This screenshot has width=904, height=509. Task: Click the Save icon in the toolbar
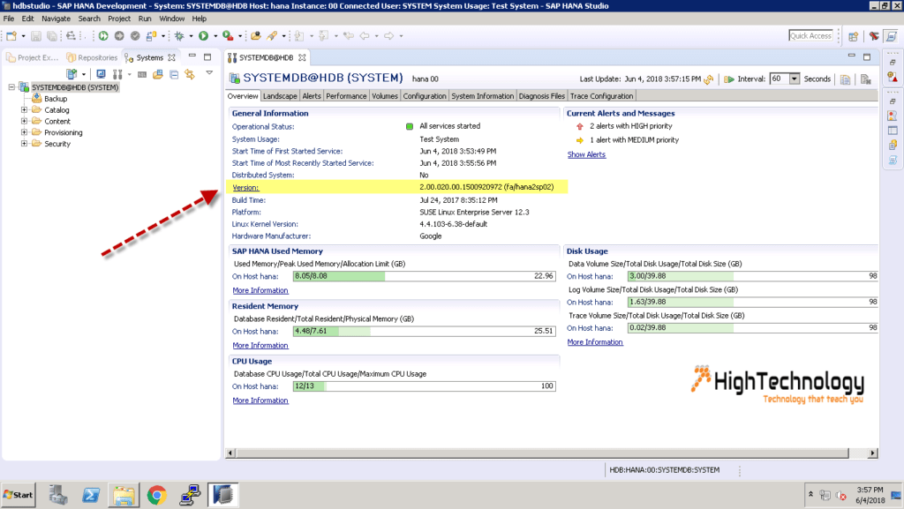pyautogui.click(x=35, y=36)
